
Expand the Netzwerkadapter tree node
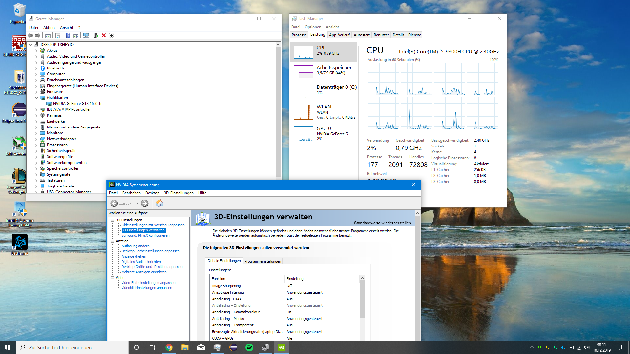(36, 139)
